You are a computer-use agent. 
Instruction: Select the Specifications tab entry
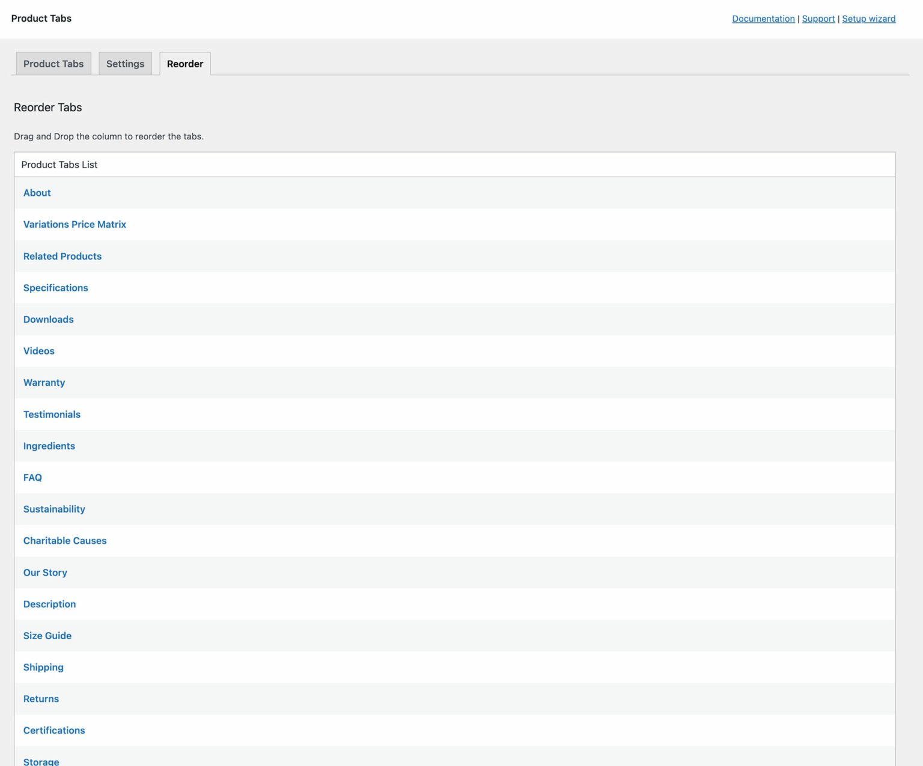click(x=55, y=288)
